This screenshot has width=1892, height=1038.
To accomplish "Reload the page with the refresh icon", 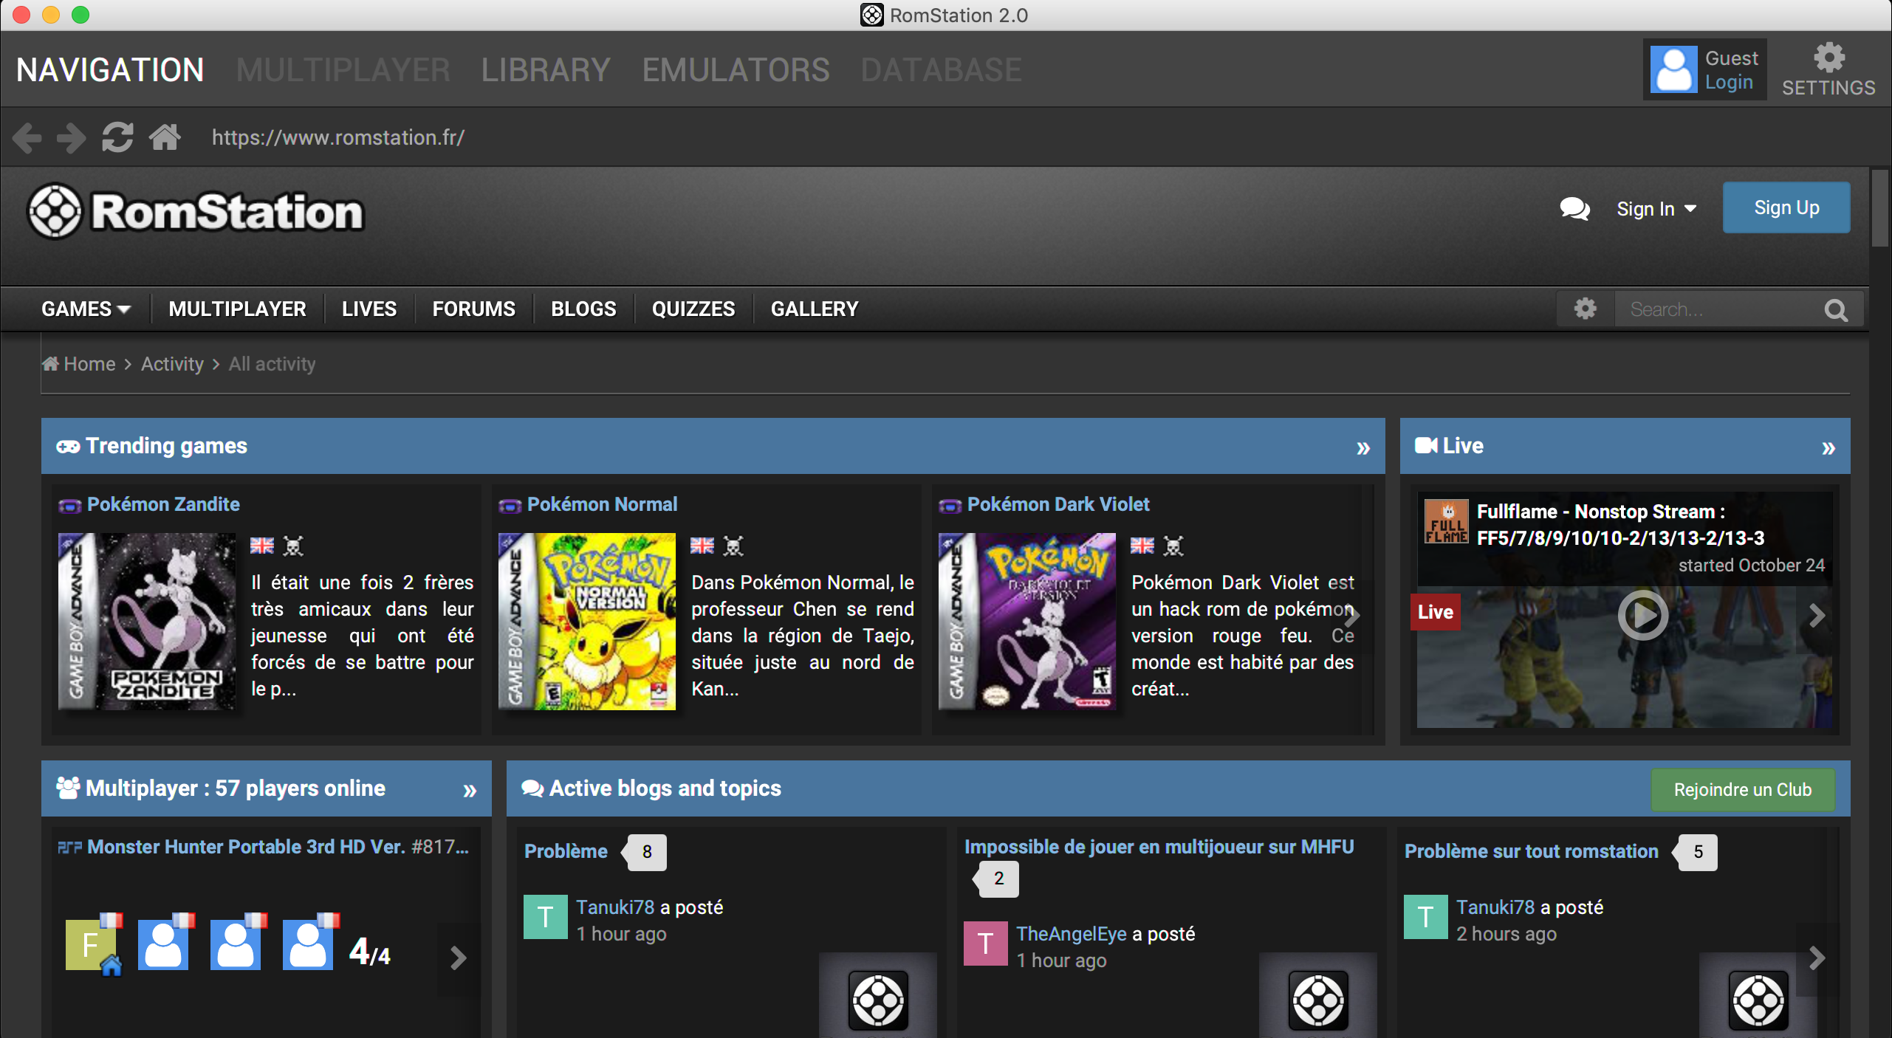I will (x=117, y=137).
